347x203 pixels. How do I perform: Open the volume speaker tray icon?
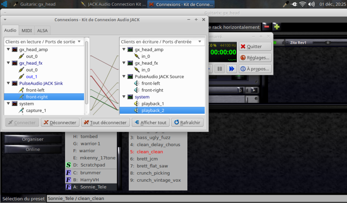[311, 4]
